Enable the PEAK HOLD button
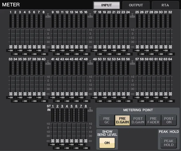Viewport: 181px width, 151px height. [169, 143]
